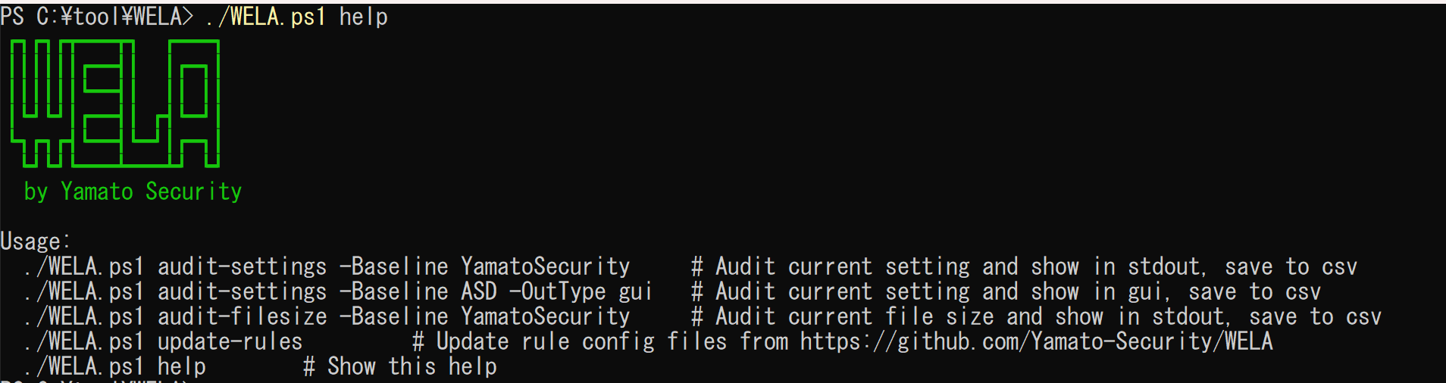Image resolution: width=1446 pixels, height=383 pixels.
Task: Click the "by Yamato Security" credit text
Action: (x=133, y=191)
